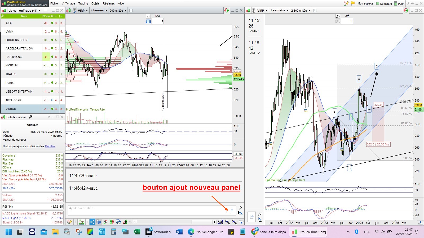Open drawing tools pencil icon in top bar
The width and height of the screenshot is (424, 238).
tap(346, 3)
